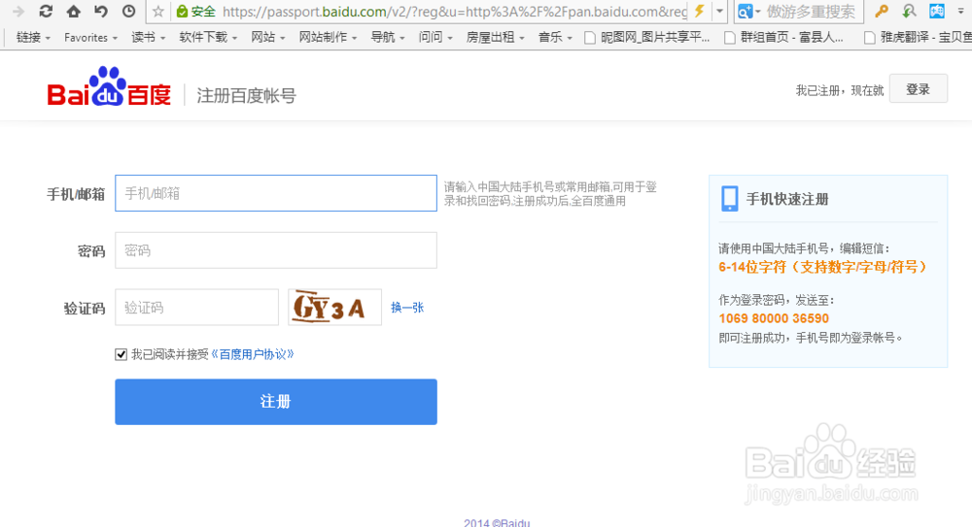The height and width of the screenshot is (527, 972).
Task: Click the 我已注册，现在就 text
Action: (x=840, y=90)
